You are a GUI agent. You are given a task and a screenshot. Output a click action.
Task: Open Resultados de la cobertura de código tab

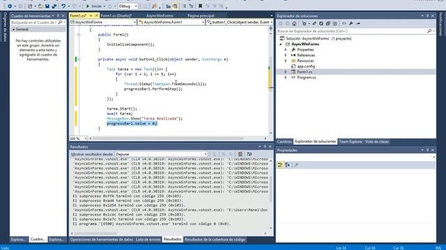point(215,240)
